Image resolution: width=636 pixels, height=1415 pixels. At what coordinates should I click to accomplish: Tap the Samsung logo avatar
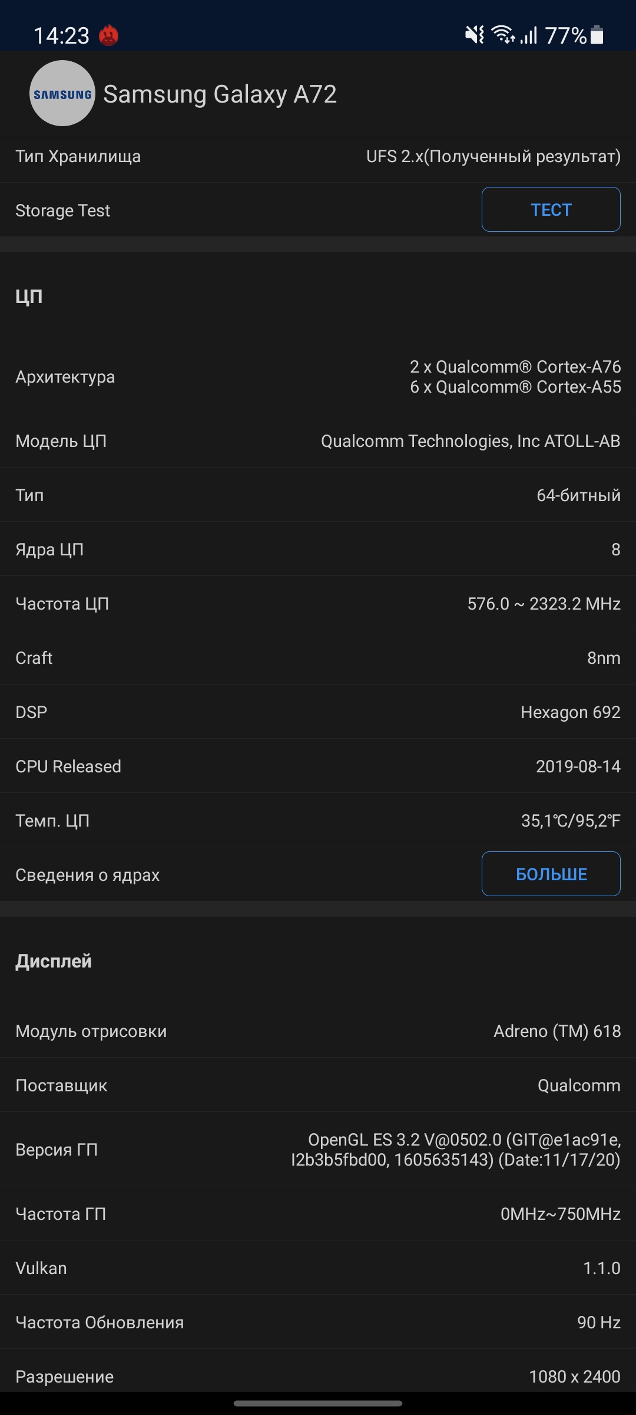pos(62,94)
